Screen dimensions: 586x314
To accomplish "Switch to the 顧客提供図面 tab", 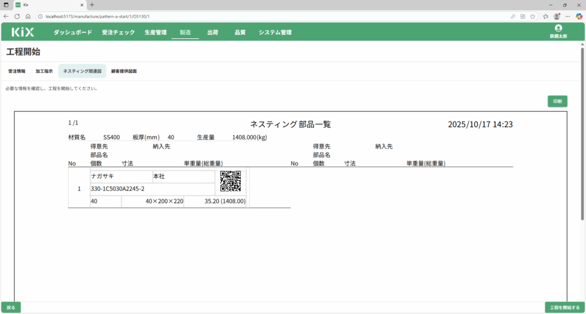I will tap(124, 71).
